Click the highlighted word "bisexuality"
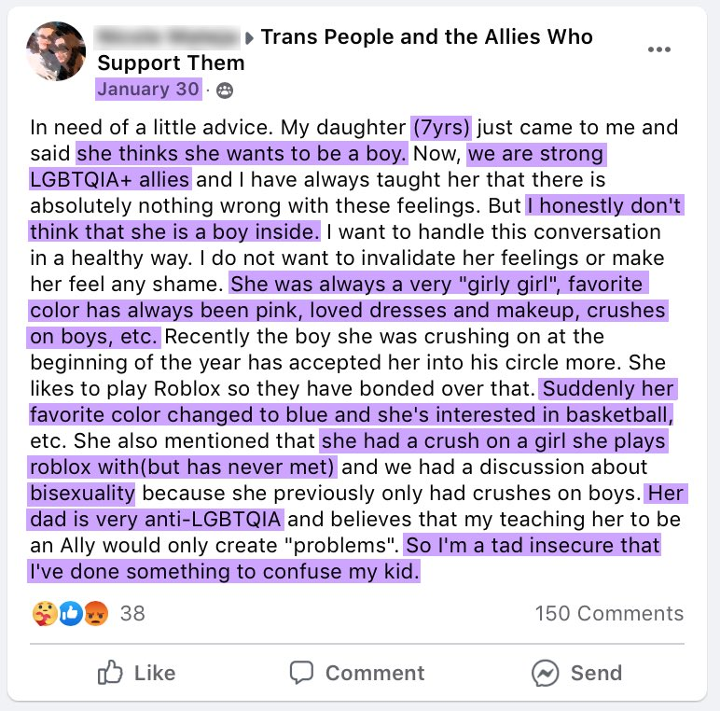The width and height of the screenshot is (720, 711). click(x=82, y=493)
